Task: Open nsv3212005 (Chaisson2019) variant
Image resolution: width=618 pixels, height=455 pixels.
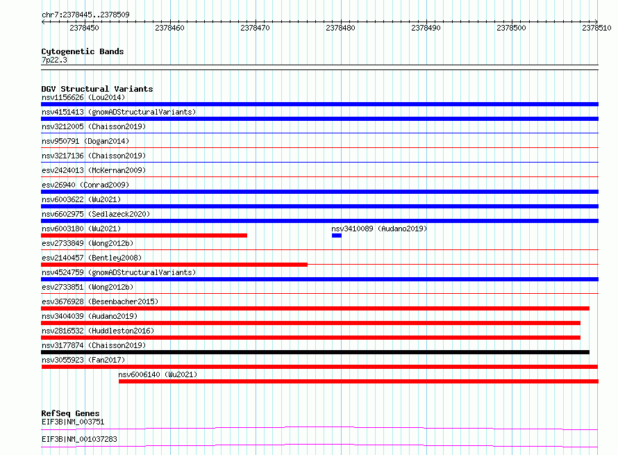Action: click(x=94, y=126)
